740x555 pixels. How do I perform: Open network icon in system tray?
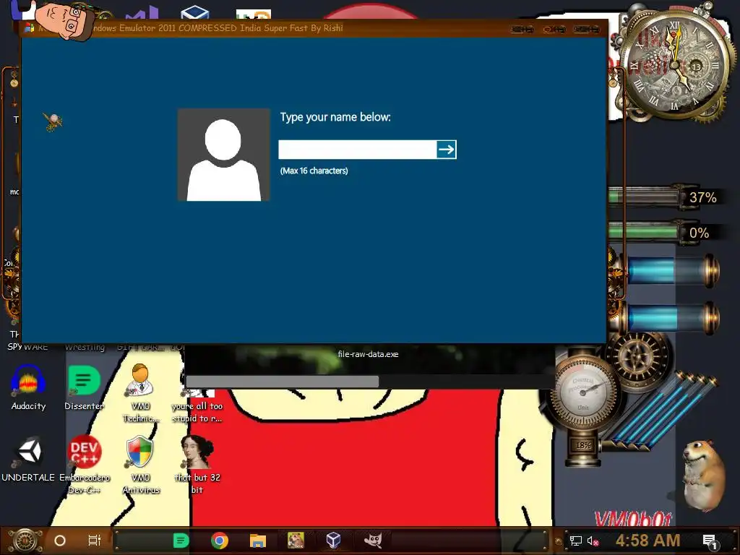575,541
